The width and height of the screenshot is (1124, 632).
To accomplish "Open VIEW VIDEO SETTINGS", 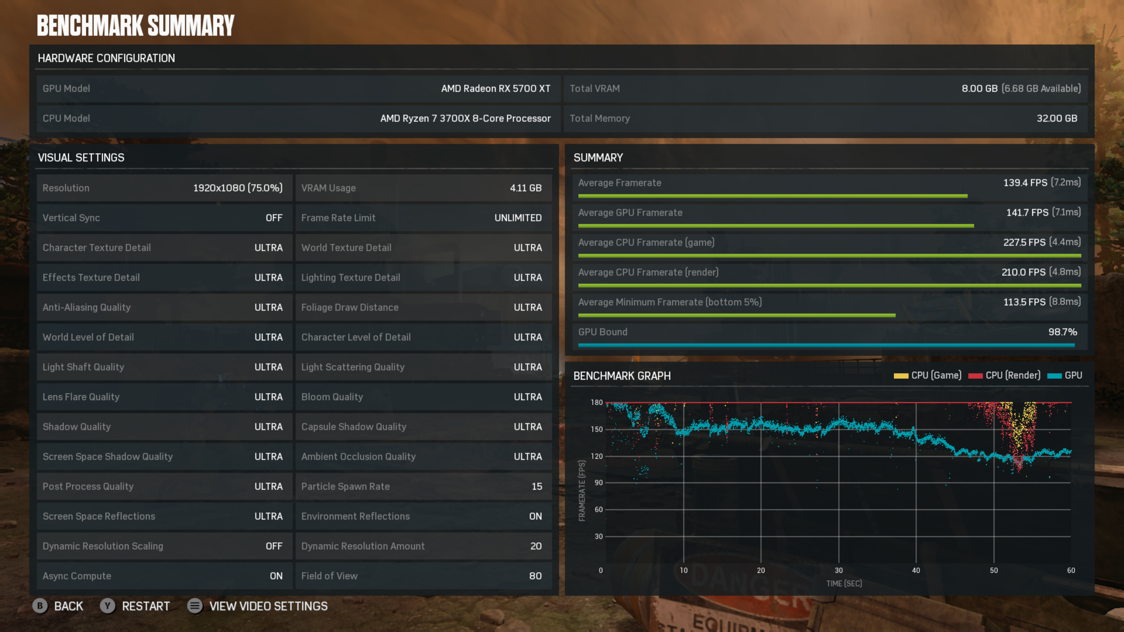I will click(x=268, y=606).
